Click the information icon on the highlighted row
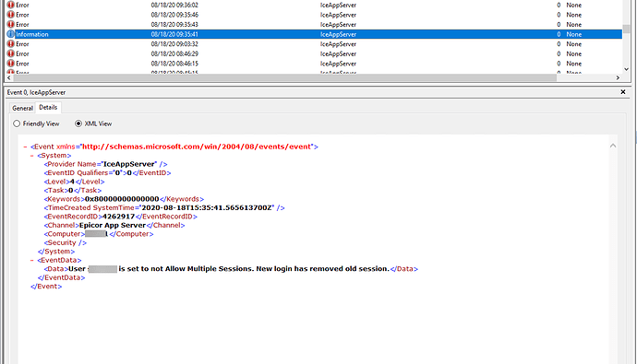 [x=10, y=34]
